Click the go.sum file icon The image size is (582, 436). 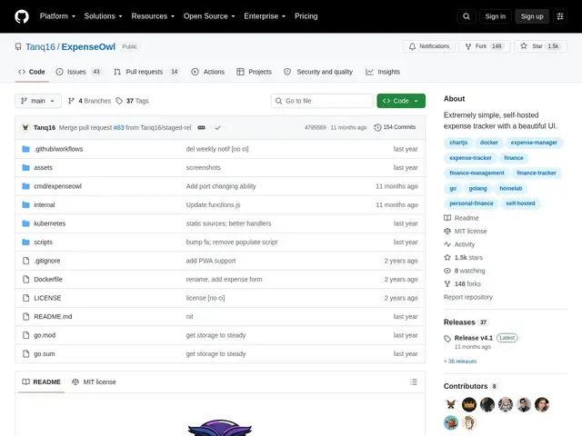(x=25, y=353)
